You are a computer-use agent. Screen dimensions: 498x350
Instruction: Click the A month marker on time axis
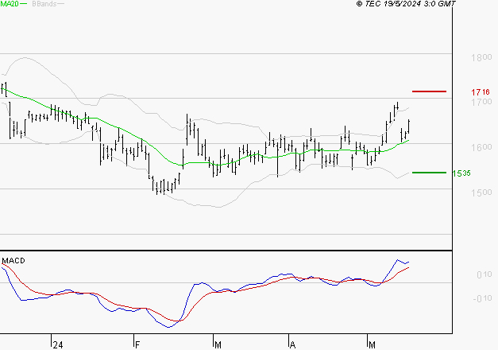293,344
